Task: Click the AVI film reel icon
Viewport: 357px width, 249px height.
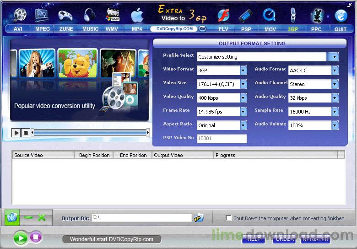Action: [x=20, y=15]
